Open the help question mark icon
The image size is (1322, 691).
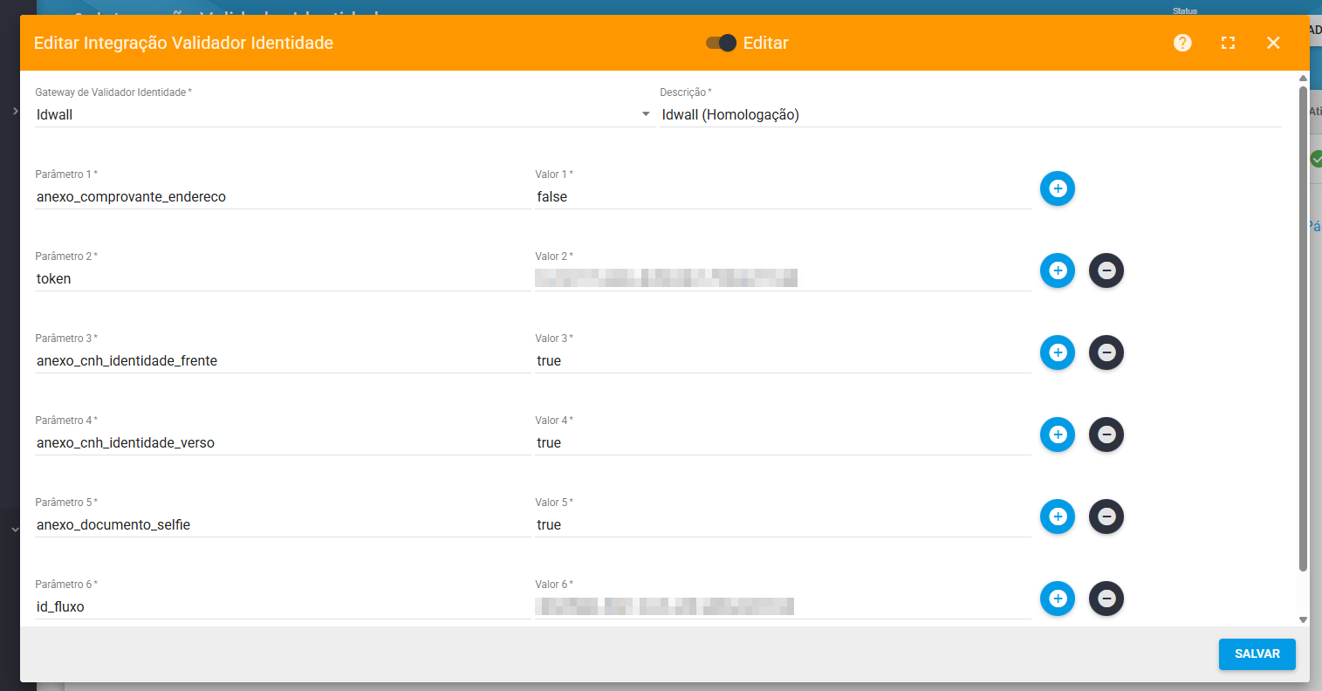pos(1182,43)
